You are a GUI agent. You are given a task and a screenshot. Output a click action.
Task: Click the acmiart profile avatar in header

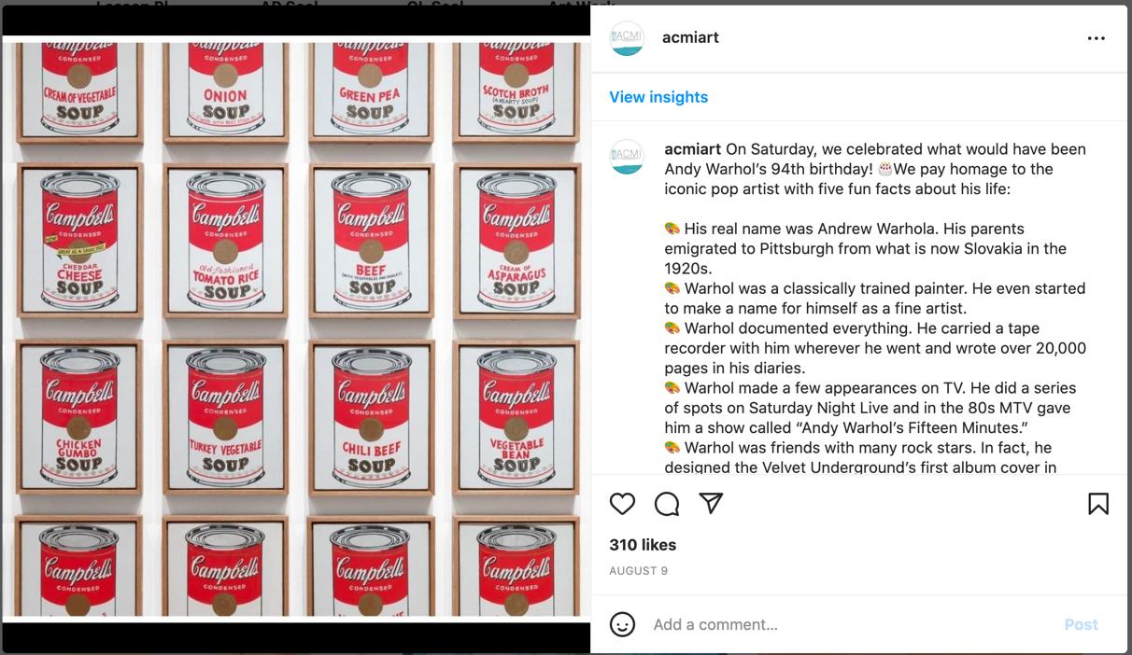coord(627,38)
